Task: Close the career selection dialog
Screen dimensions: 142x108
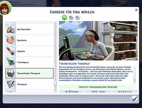Action: coord(136,10)
